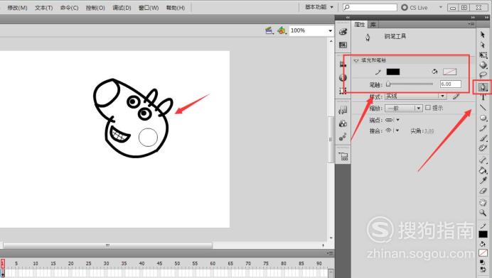The width and height of the screenshot is (492, 278).
Task: Click the no-fill color swatch in properties
Action: 449,72
